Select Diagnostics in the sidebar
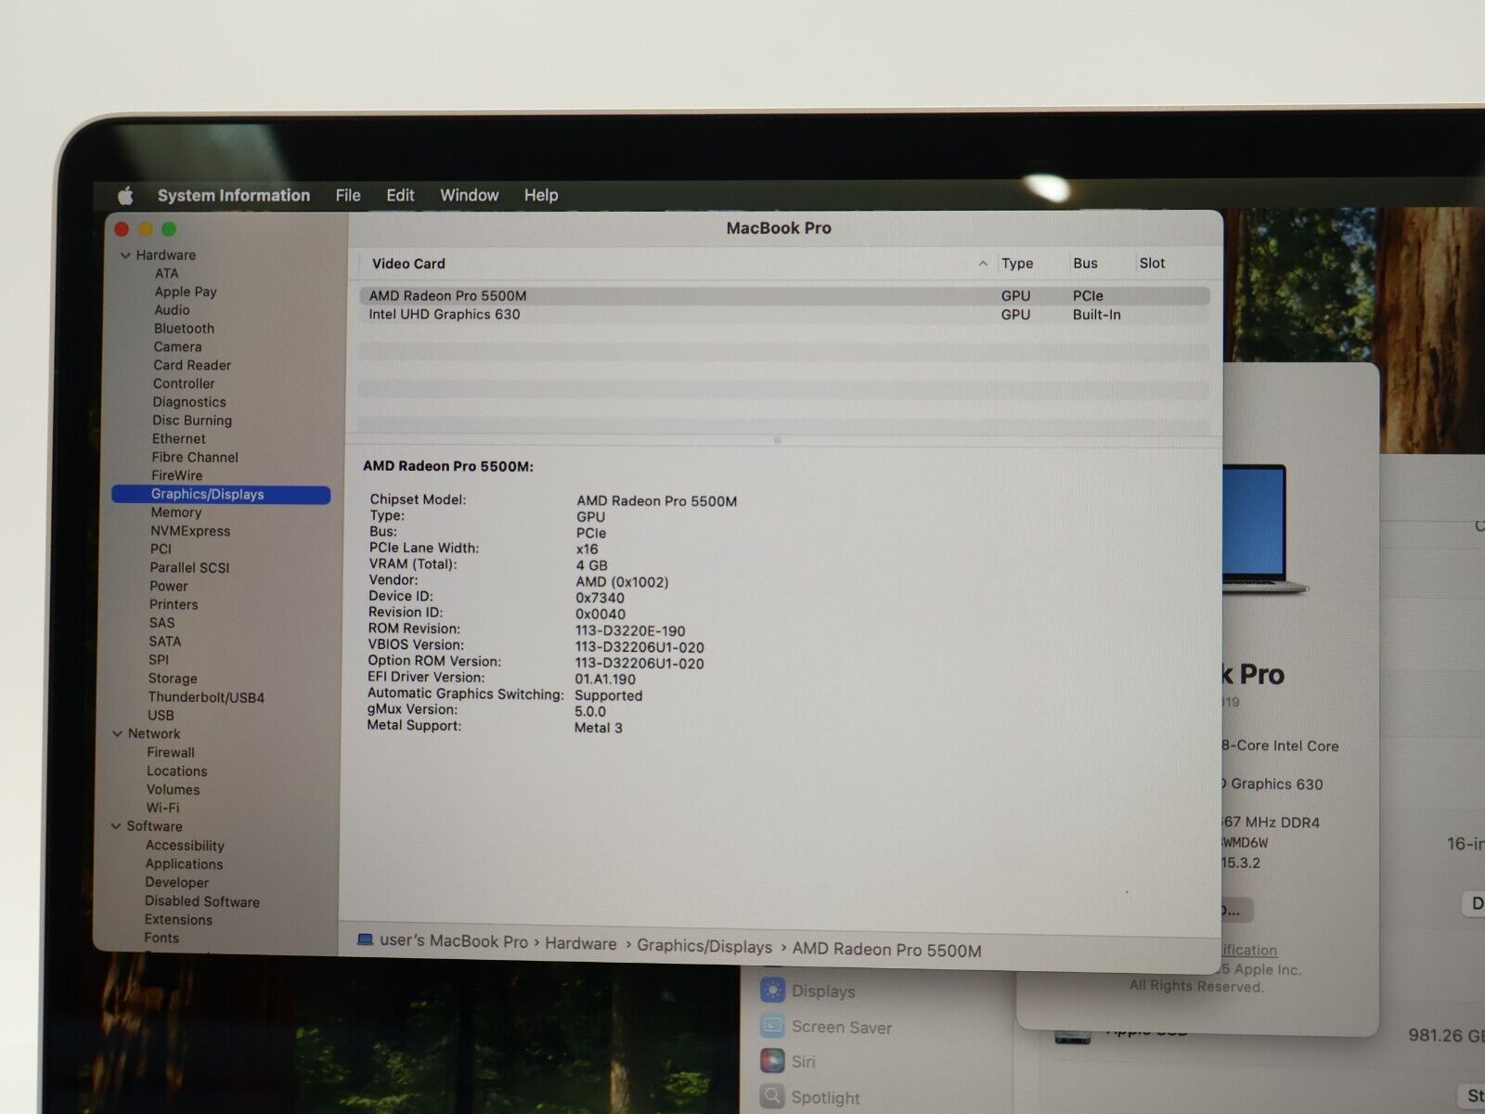1485x1114 pixels. pos(189,402)
